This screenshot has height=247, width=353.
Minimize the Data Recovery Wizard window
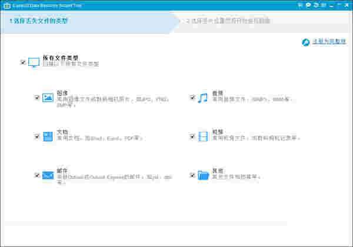pyautogui.click(x=331, y=6)
